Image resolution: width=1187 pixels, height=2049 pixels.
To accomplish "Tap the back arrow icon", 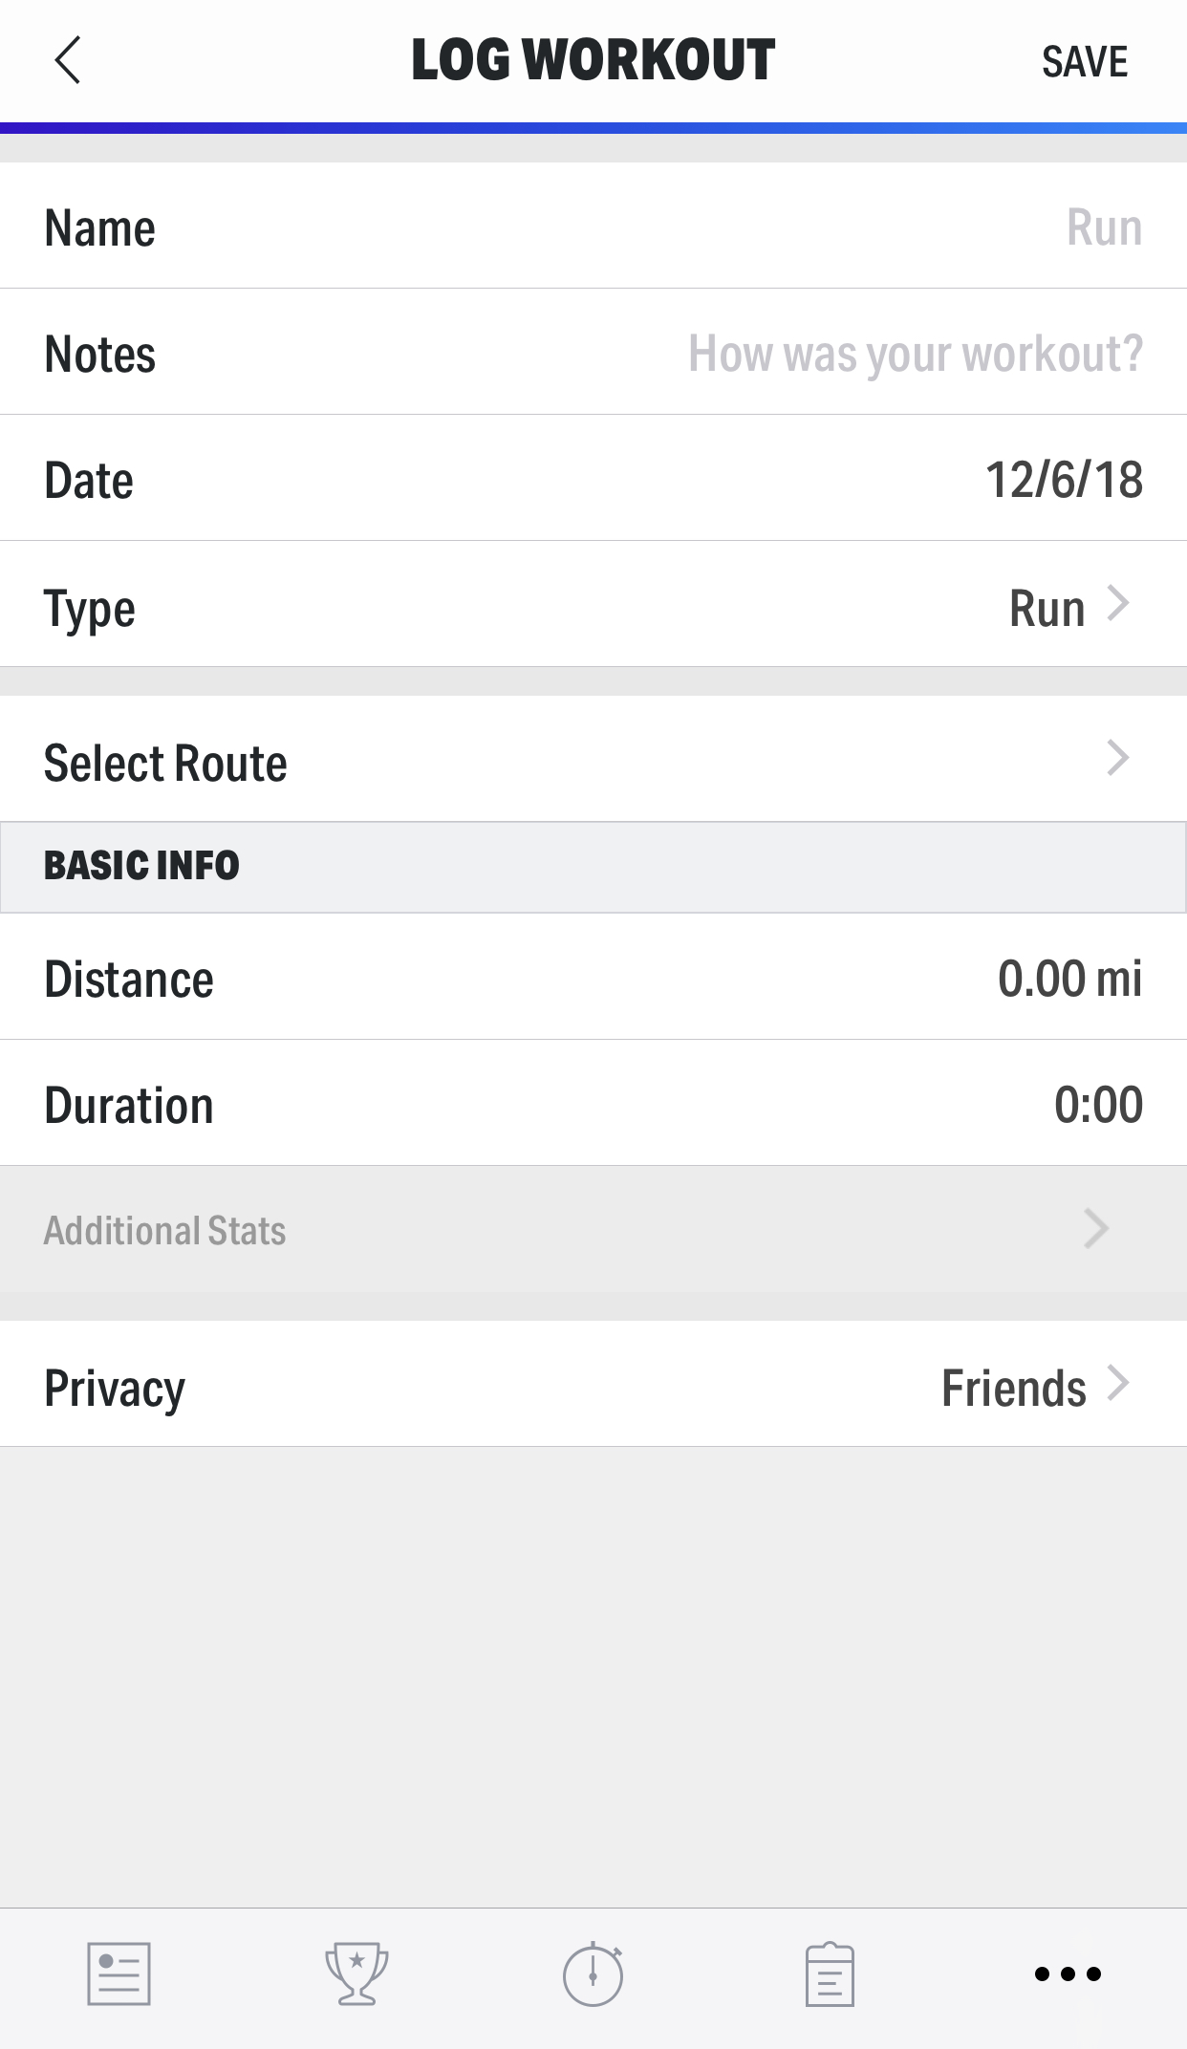I will tap(68, 61).
